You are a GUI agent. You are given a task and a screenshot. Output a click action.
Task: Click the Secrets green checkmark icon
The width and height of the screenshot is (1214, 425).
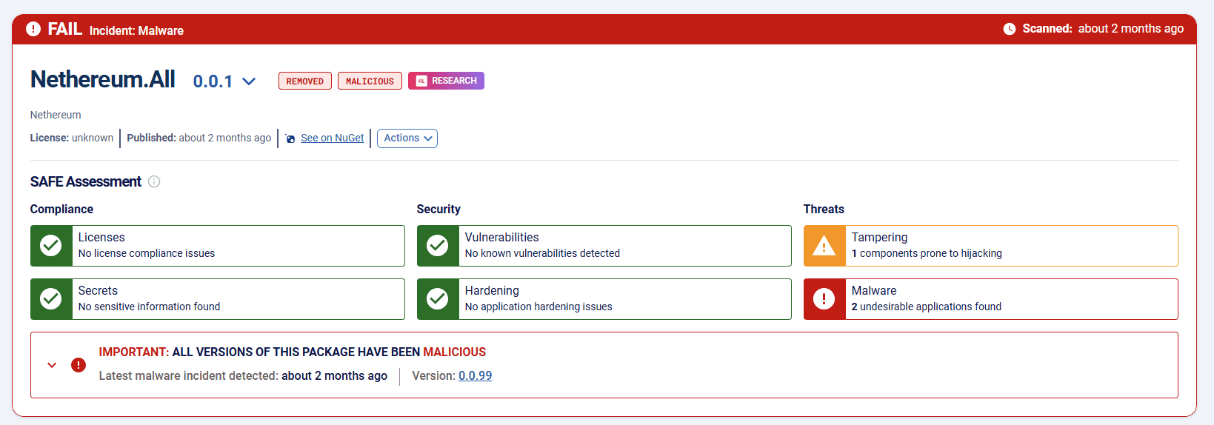point(51,299)
